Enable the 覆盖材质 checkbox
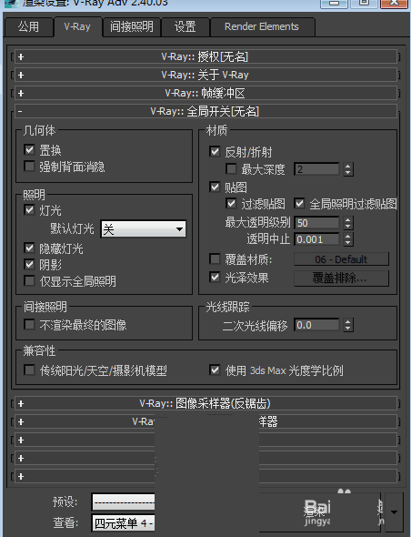This screenshot has width=411, height=537. click(x=215, y=258)
